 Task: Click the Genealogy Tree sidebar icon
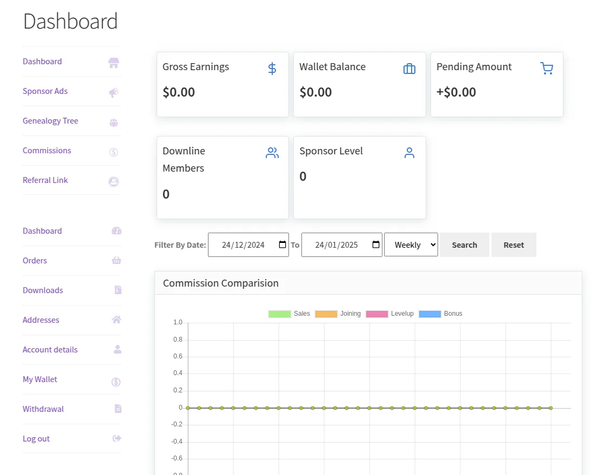point(113,122)
